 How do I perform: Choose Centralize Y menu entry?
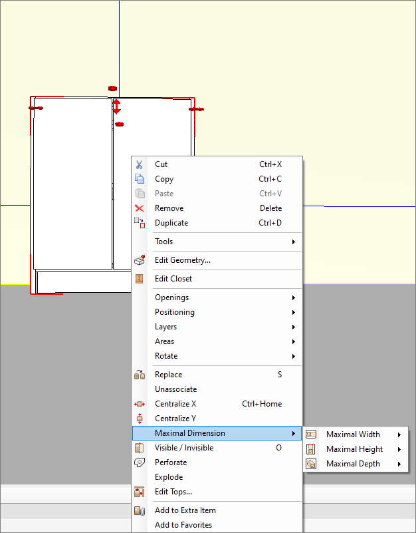click(x=217, y=419)
